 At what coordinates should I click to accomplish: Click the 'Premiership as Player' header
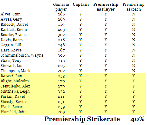tap(106, 7)
